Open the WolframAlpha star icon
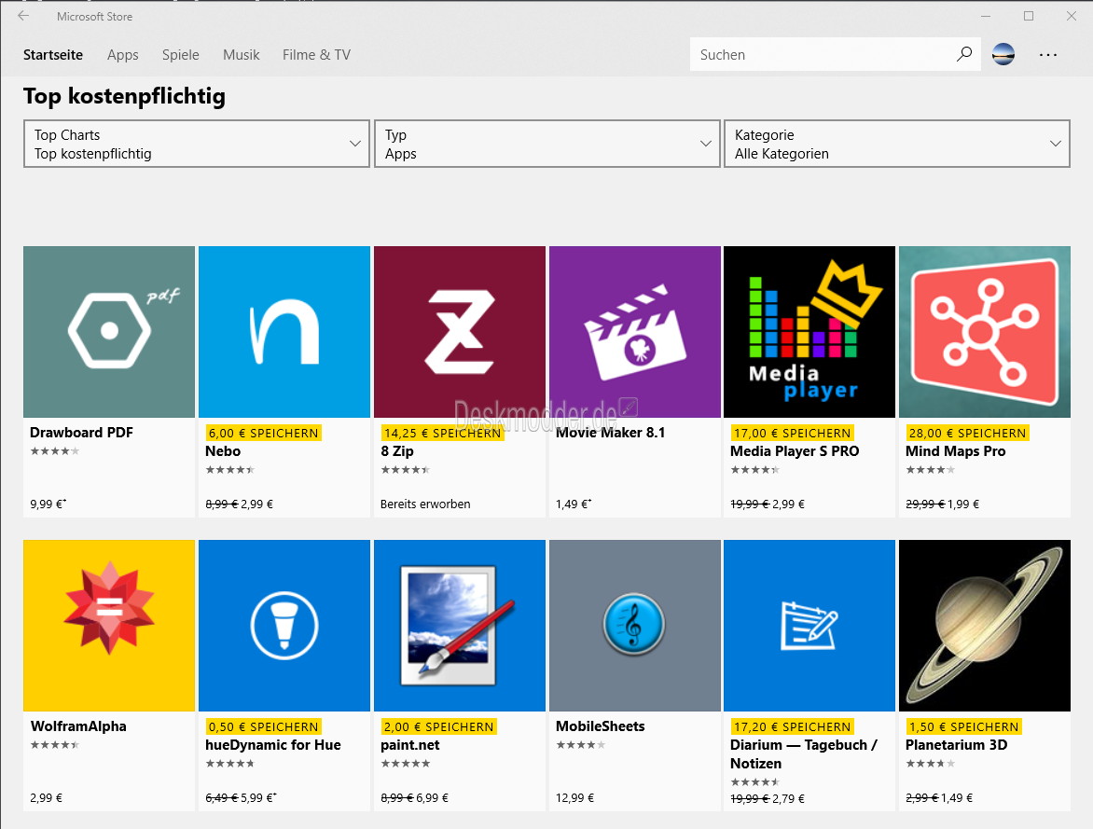This screenshot has height=829, width=1093. point(109,626)
